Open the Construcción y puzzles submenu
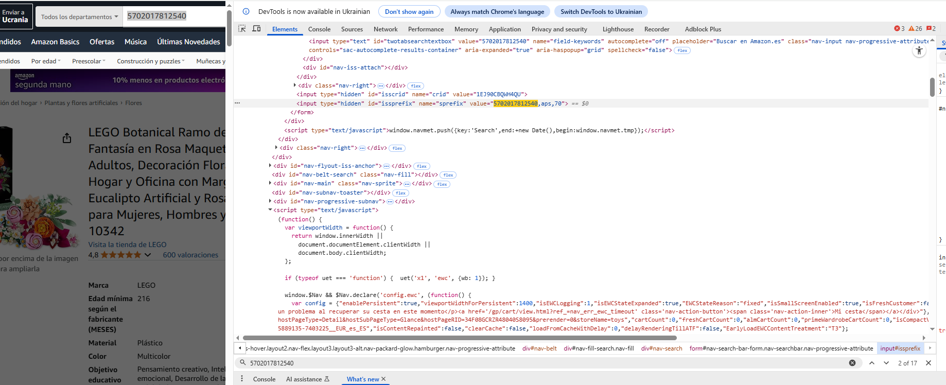Viewport: 946px width, 385px height. point(151,61)
